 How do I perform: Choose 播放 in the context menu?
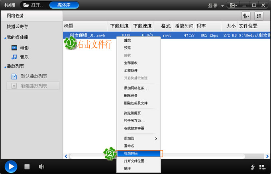pos(139,40)
